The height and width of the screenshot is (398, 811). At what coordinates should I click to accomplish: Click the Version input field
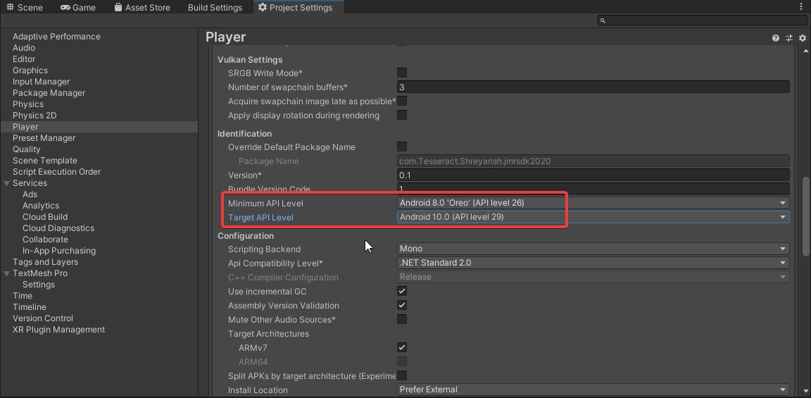(x=593, y=175)
